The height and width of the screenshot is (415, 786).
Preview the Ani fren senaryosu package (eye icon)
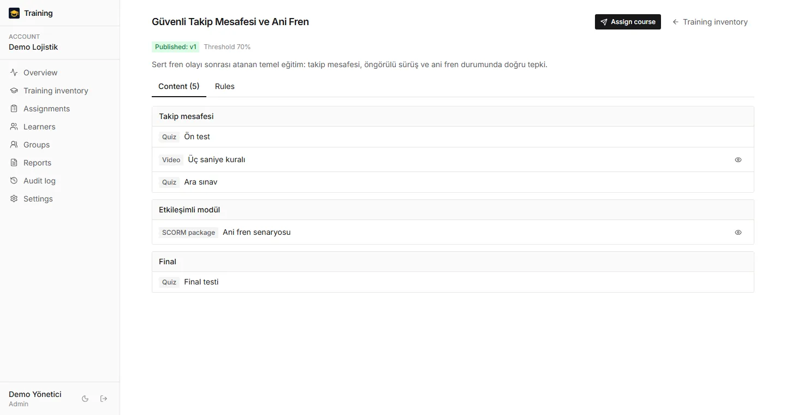click(x=738, y=233)
